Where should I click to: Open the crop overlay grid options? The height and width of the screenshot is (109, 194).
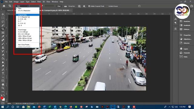pos(79,6)
